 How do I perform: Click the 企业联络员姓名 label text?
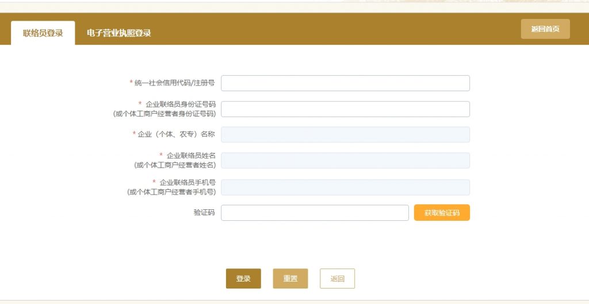tap(191, 155)
